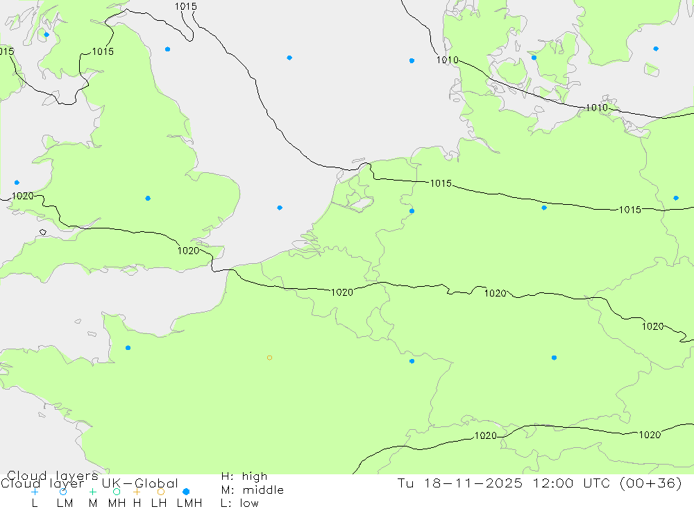Image resolution: width=694 pixels, height=509 pixels.
Task: Select the blue cloud marker over Scotland
Action: 46,35
